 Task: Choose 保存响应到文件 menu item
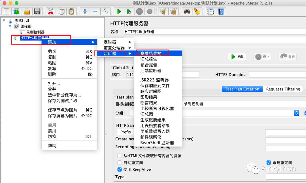158,85
